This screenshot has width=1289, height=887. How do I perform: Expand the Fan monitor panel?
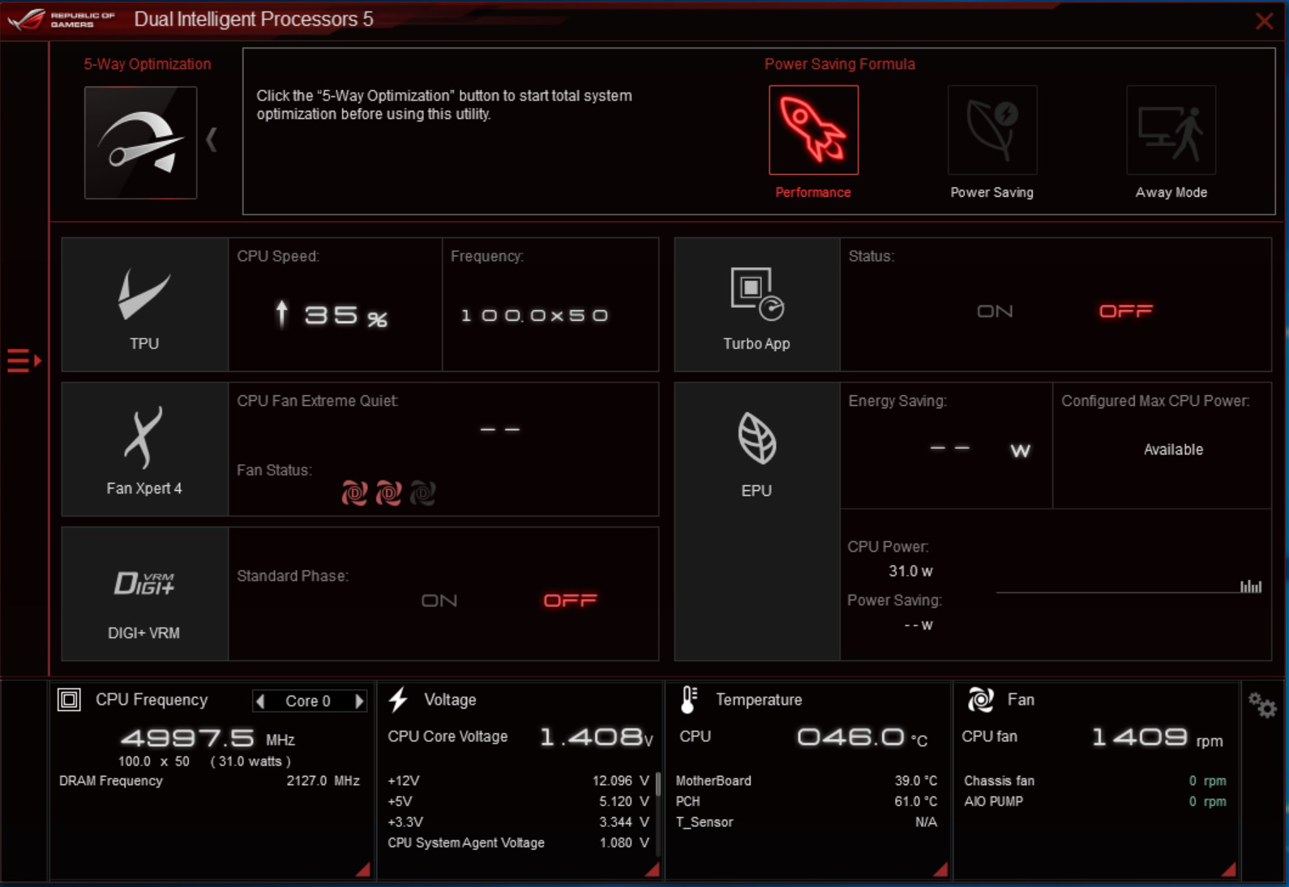coord(1229,869)
